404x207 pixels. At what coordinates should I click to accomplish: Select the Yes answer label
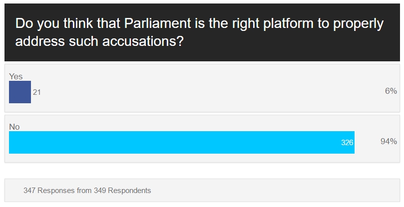pyautogui.click(x=15, y=76)
